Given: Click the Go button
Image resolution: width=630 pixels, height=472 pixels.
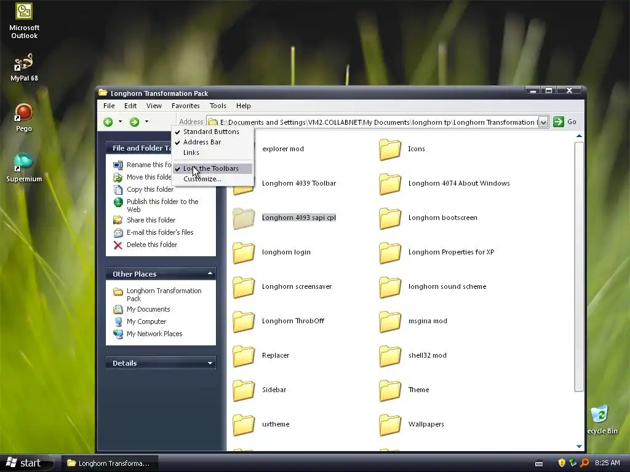Looking at the screenshot, I should point(565,122).
